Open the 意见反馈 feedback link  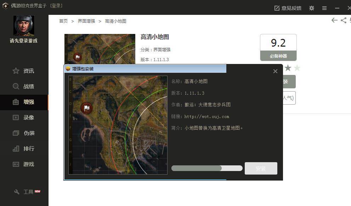[288, 8]
